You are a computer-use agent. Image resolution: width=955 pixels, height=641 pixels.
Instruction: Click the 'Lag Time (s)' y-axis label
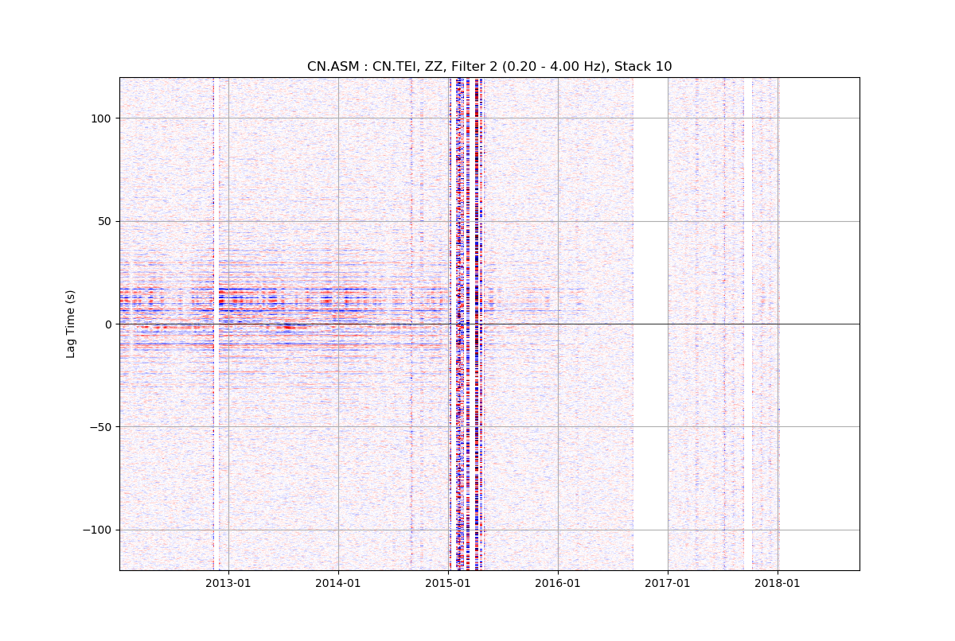(71, 324)
